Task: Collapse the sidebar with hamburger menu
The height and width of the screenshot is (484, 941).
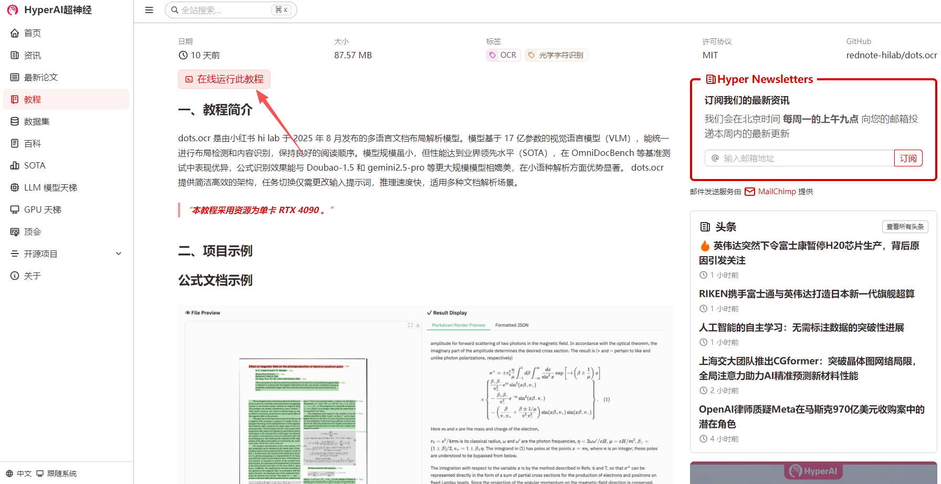Action: [149, 9]
